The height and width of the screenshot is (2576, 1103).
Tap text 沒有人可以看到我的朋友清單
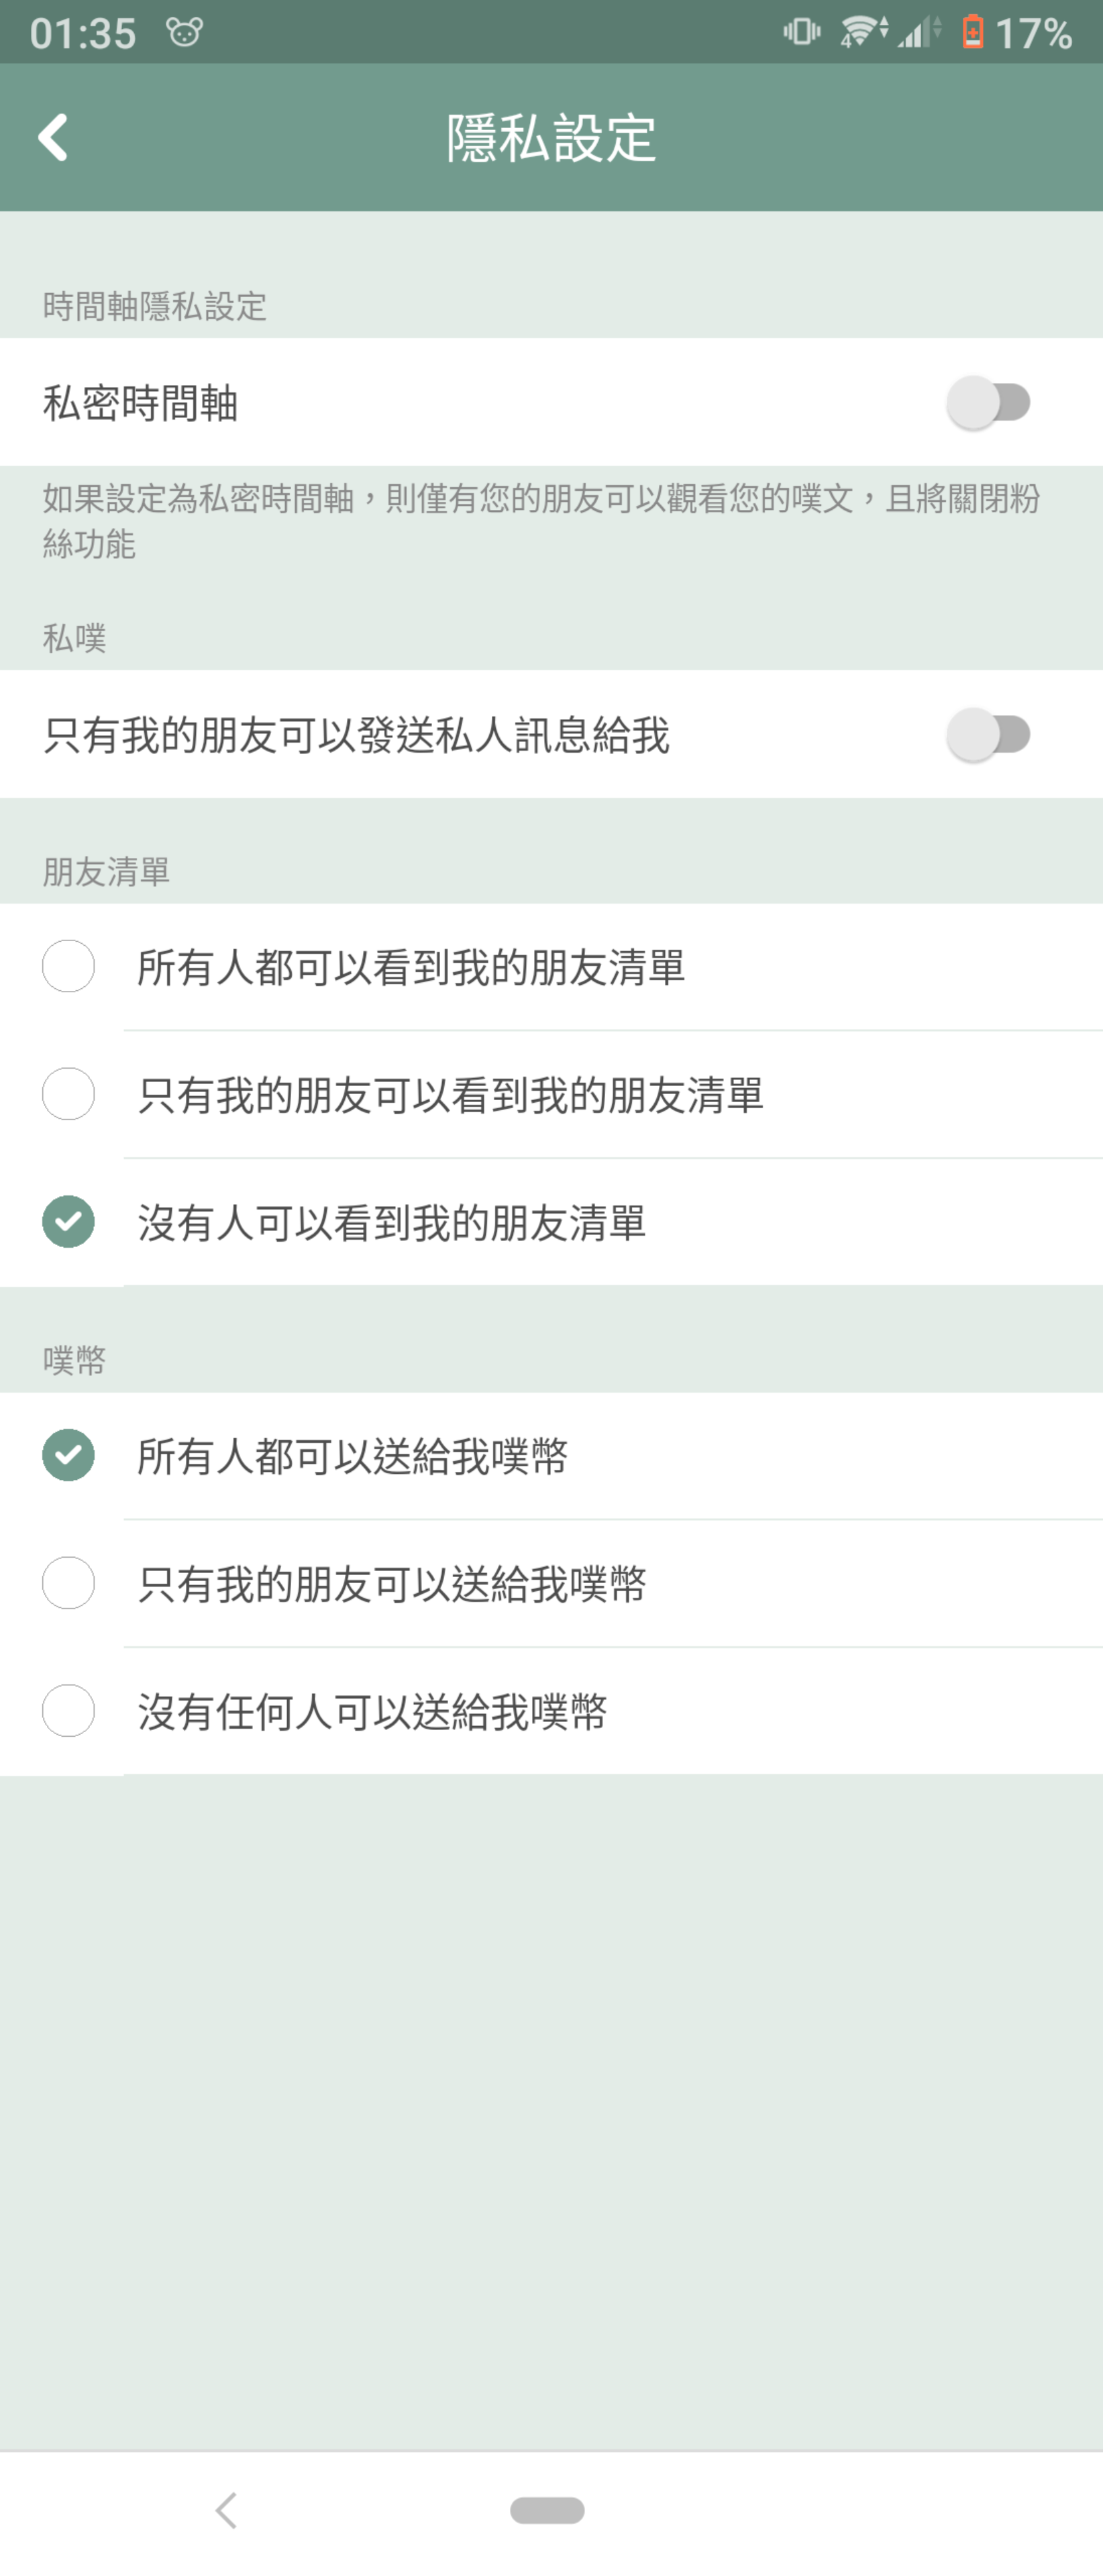[392, 1223]
